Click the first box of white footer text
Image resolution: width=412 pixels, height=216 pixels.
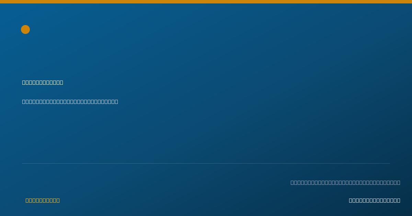(x=351, y=200)
